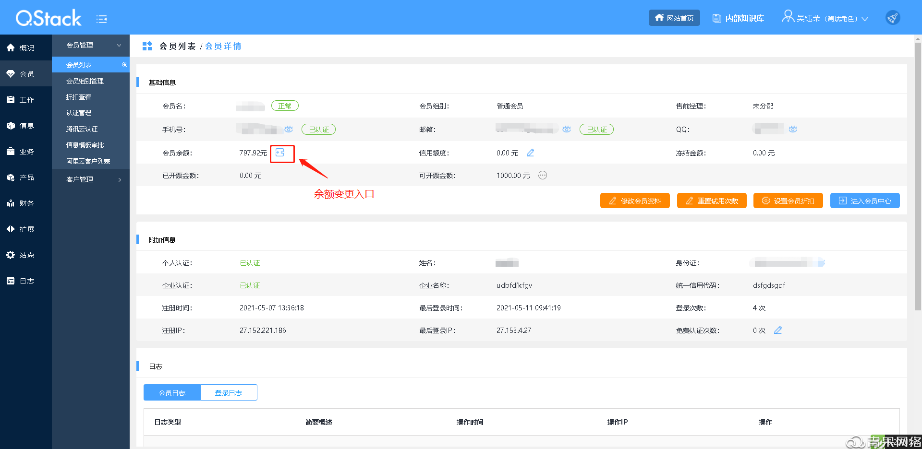Click the breadcrumb grid icon
Viewport: 922px width, 449px height.
pyautogui.click(x=147, y=46)
